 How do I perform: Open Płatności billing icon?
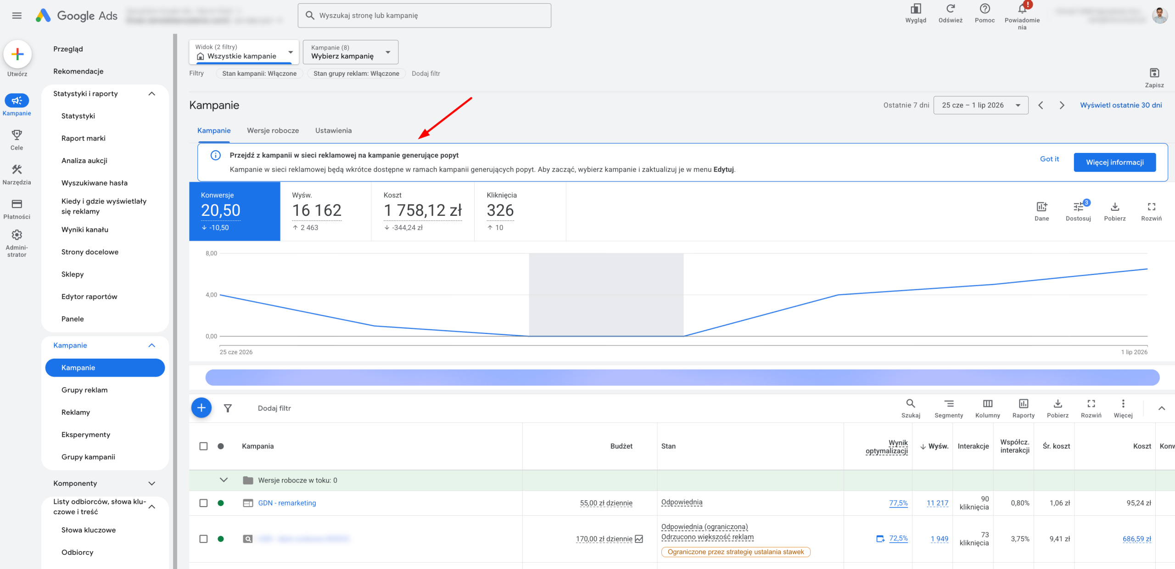[17, 204]
